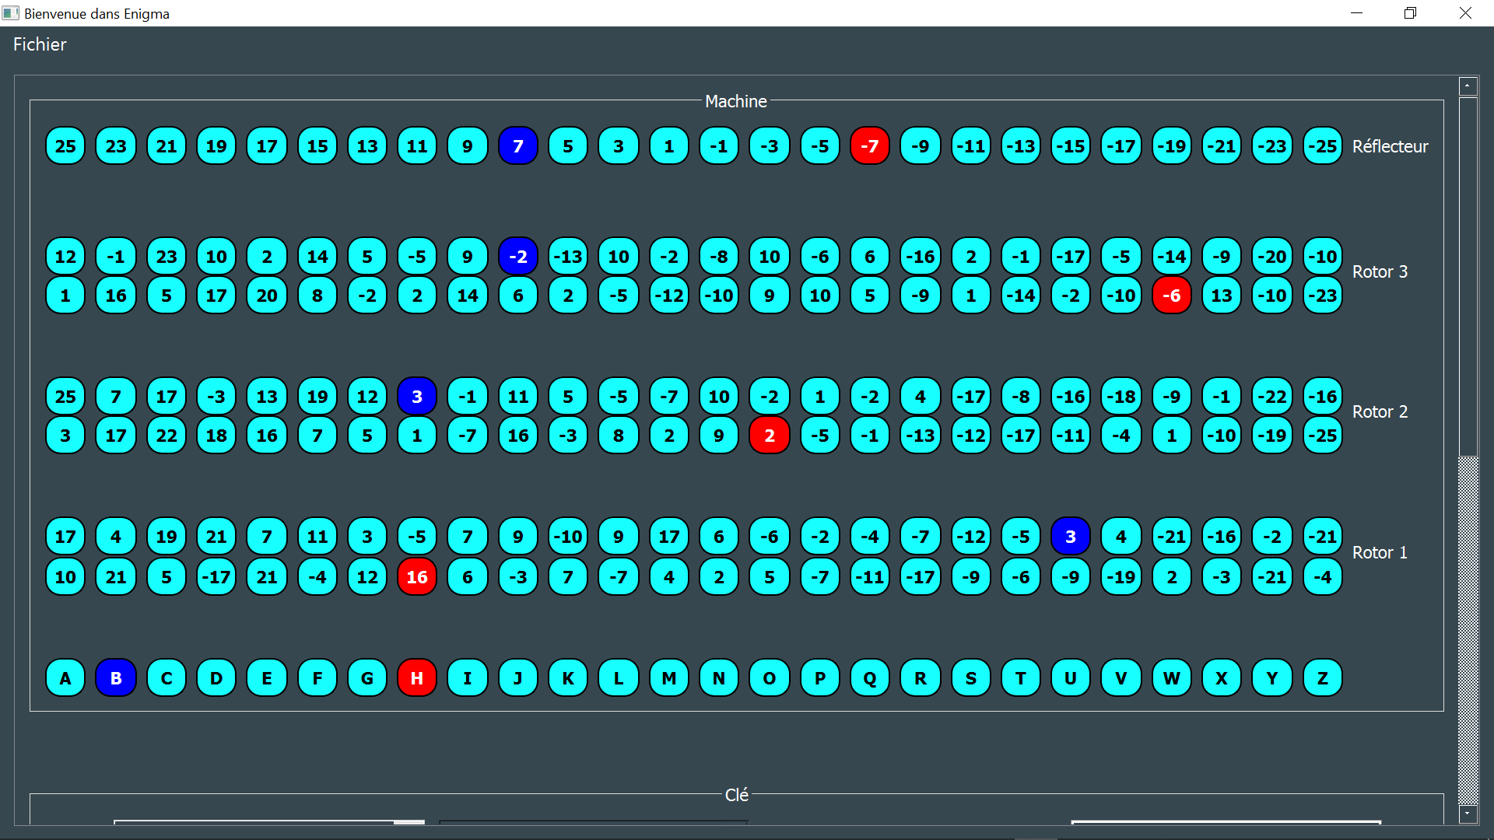Click the up arrow of the right scrollbar
The image size is (1494, 840).
point(1468,86)
